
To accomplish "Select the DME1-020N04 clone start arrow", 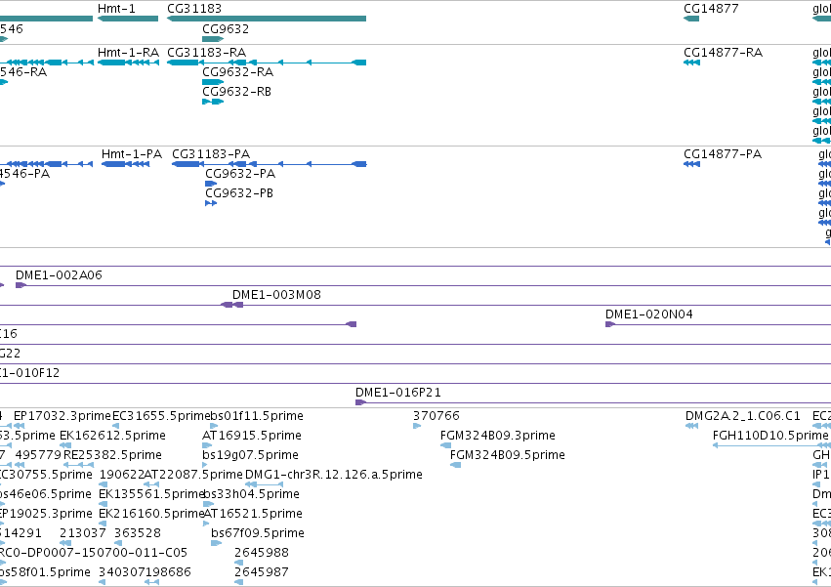I will (610, 324).
